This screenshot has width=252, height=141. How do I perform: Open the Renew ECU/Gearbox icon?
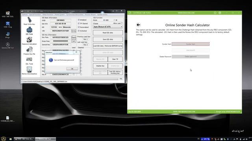tap(29, 70)
